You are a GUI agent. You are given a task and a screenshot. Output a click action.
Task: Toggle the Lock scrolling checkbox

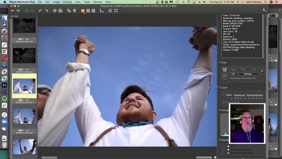224,102
